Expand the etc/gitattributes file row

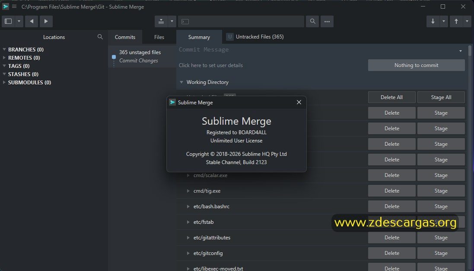click(188, 238)
